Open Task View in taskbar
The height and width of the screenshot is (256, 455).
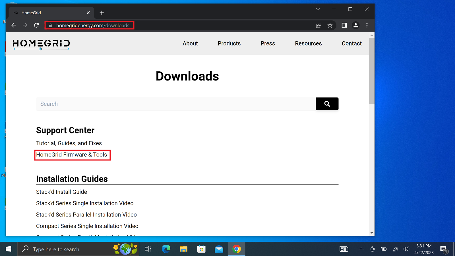click(x=148, y=249)
